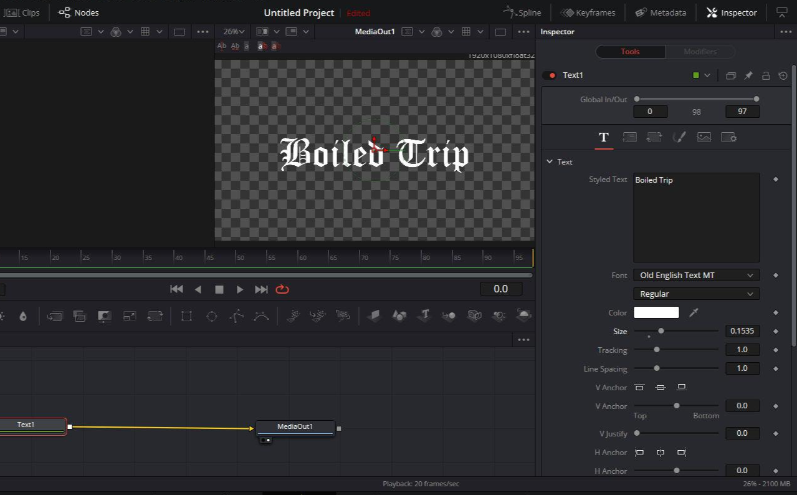Add a Resize node from the toolbar
Image resolution: width=797 pixels, height=495 pixels.
pos(130,316)
